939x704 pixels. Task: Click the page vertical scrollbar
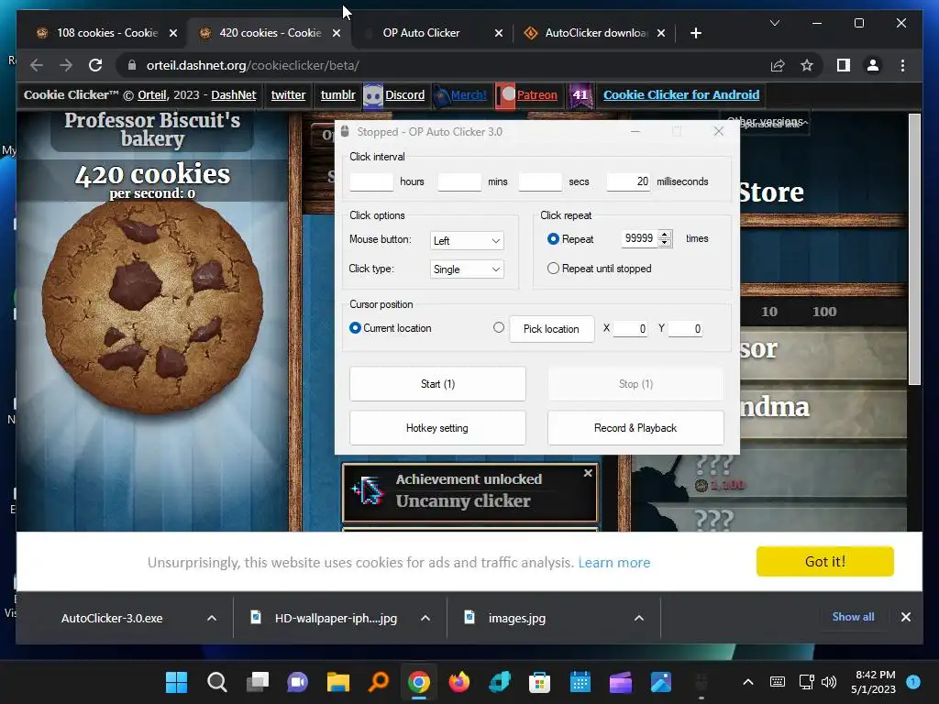point(914,249)
